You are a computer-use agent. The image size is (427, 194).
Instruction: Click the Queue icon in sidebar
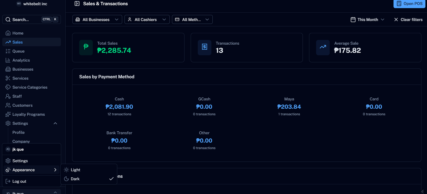[8, 51]
